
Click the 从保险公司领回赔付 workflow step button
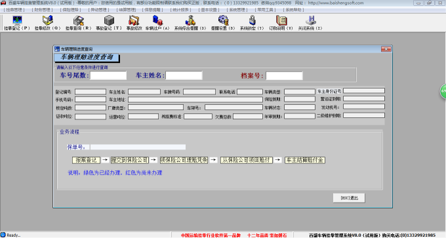click(x=247, y=160)
